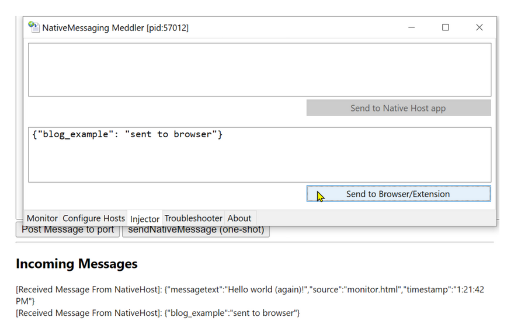Maximize the NativeMessaging Meddler window
This screenshot has width=528, height=328.
point(446,27)
